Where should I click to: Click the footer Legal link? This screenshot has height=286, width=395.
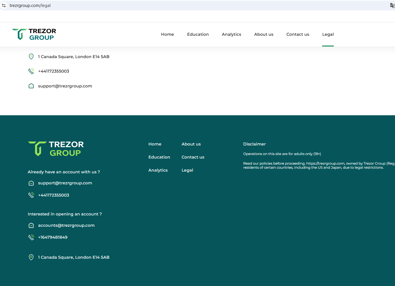point(187,170)
